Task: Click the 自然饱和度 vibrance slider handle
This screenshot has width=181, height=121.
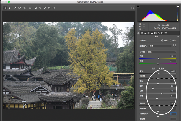Action: pos(158,116)
